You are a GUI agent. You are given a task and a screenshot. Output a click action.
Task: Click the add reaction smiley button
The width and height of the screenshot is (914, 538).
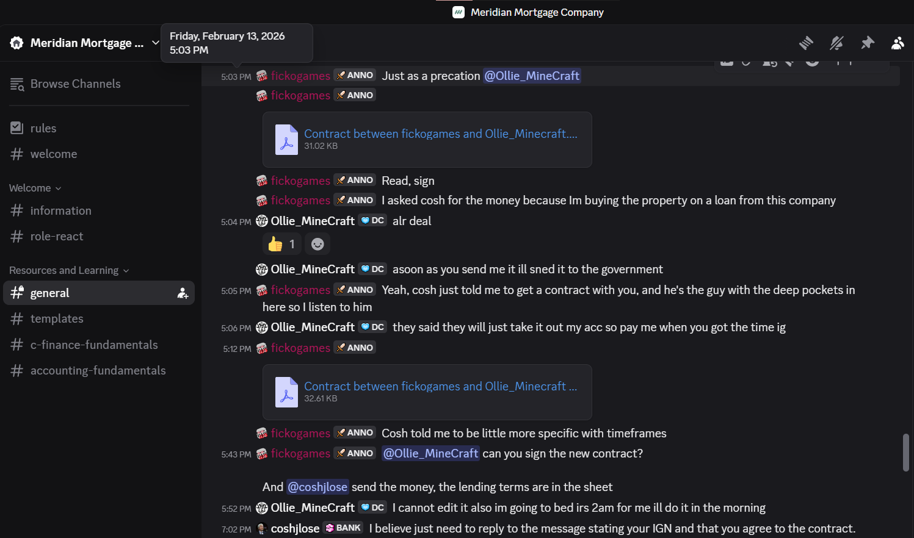click(x=317, y=244)
